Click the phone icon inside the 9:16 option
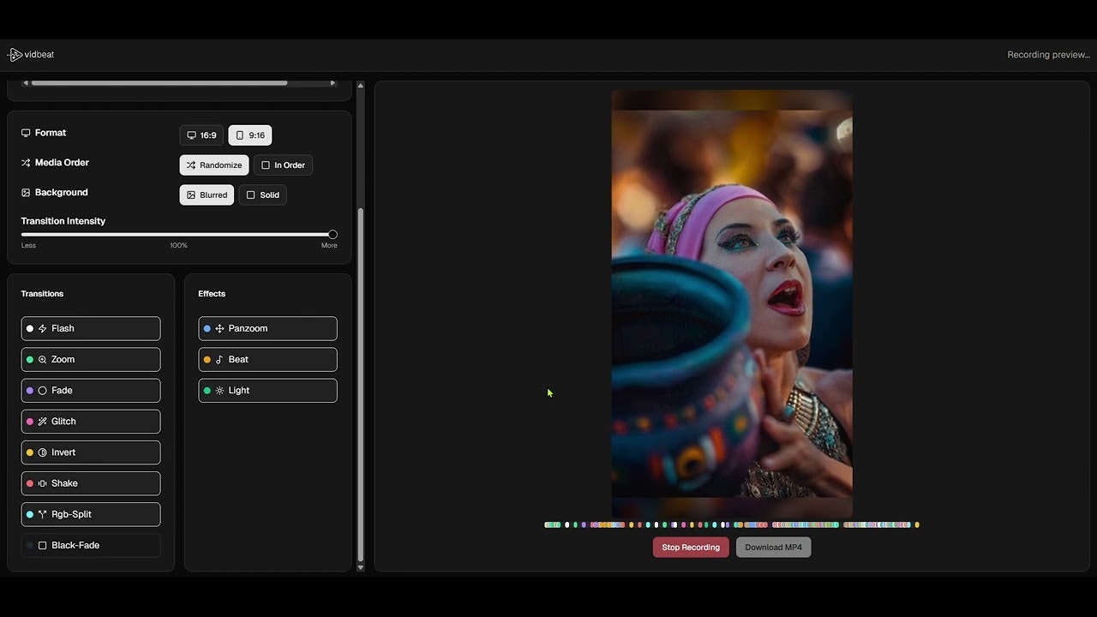Image resolution: width=1097 pixels, height=617 pixels. tap(239, 135)
